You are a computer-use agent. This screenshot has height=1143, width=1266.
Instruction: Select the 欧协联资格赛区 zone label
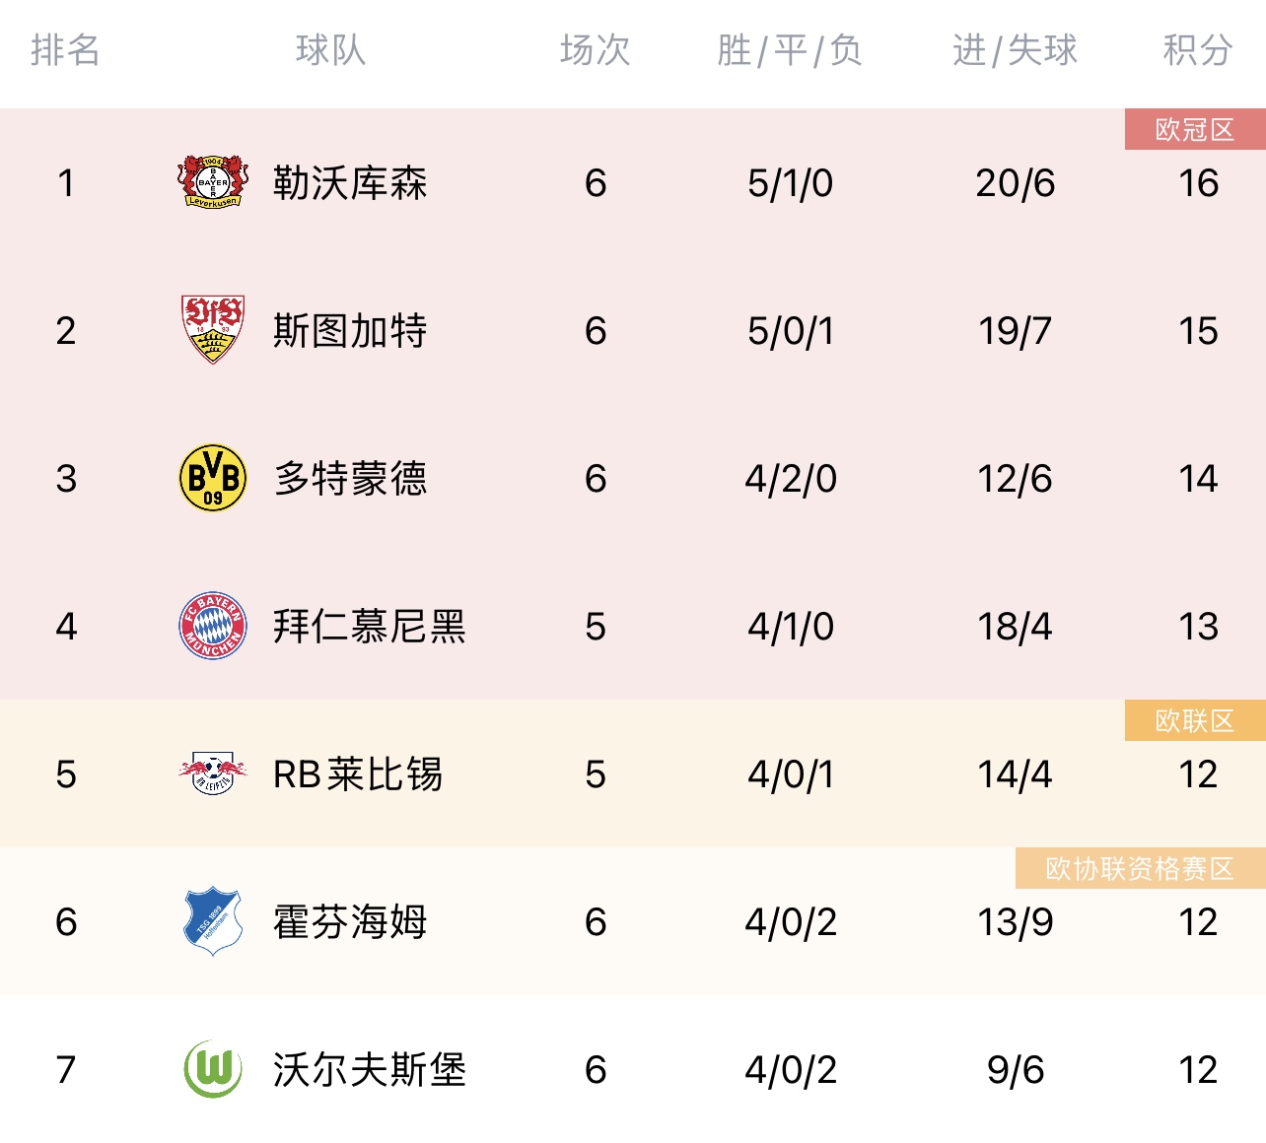pos(1140,868)
